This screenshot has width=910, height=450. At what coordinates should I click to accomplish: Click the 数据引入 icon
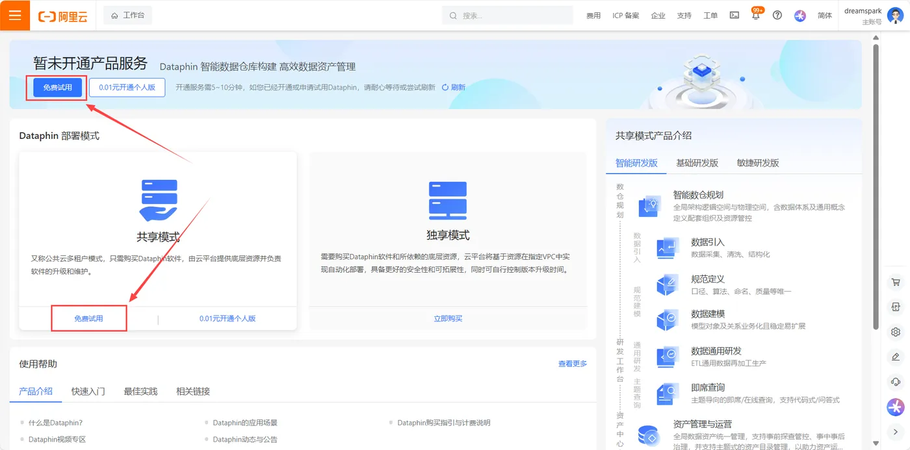point(668,247)
